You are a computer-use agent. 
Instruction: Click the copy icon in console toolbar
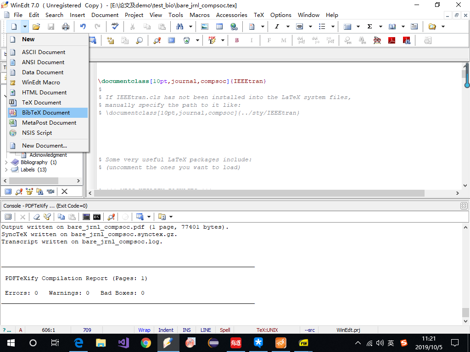(62, 217)
